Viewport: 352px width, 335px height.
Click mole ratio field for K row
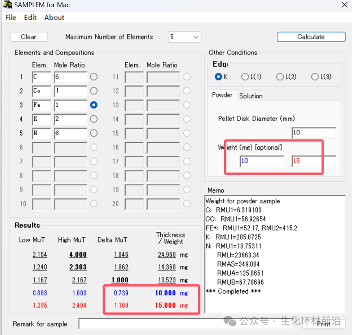point(70,119)
